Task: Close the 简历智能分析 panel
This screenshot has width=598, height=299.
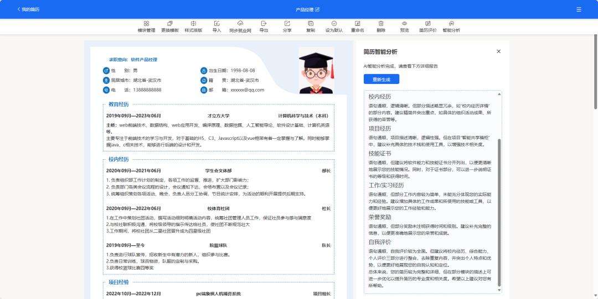Action: (498, 51)
